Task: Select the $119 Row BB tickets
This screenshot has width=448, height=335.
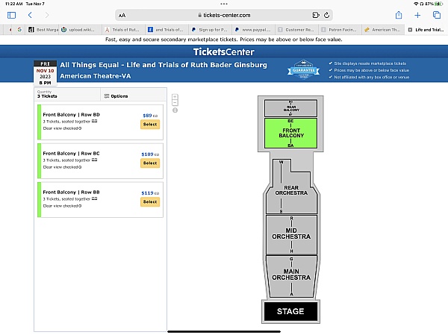Action: (150, 201)
